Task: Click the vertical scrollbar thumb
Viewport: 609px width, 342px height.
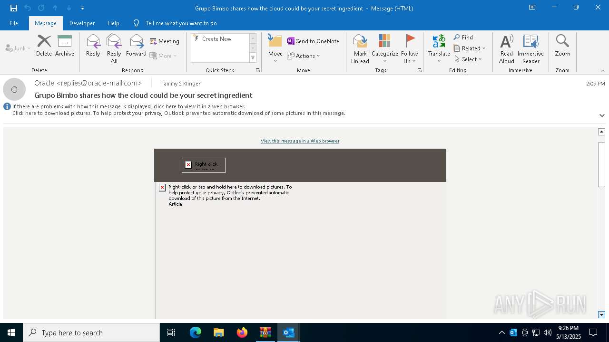Action: point(601,164)
